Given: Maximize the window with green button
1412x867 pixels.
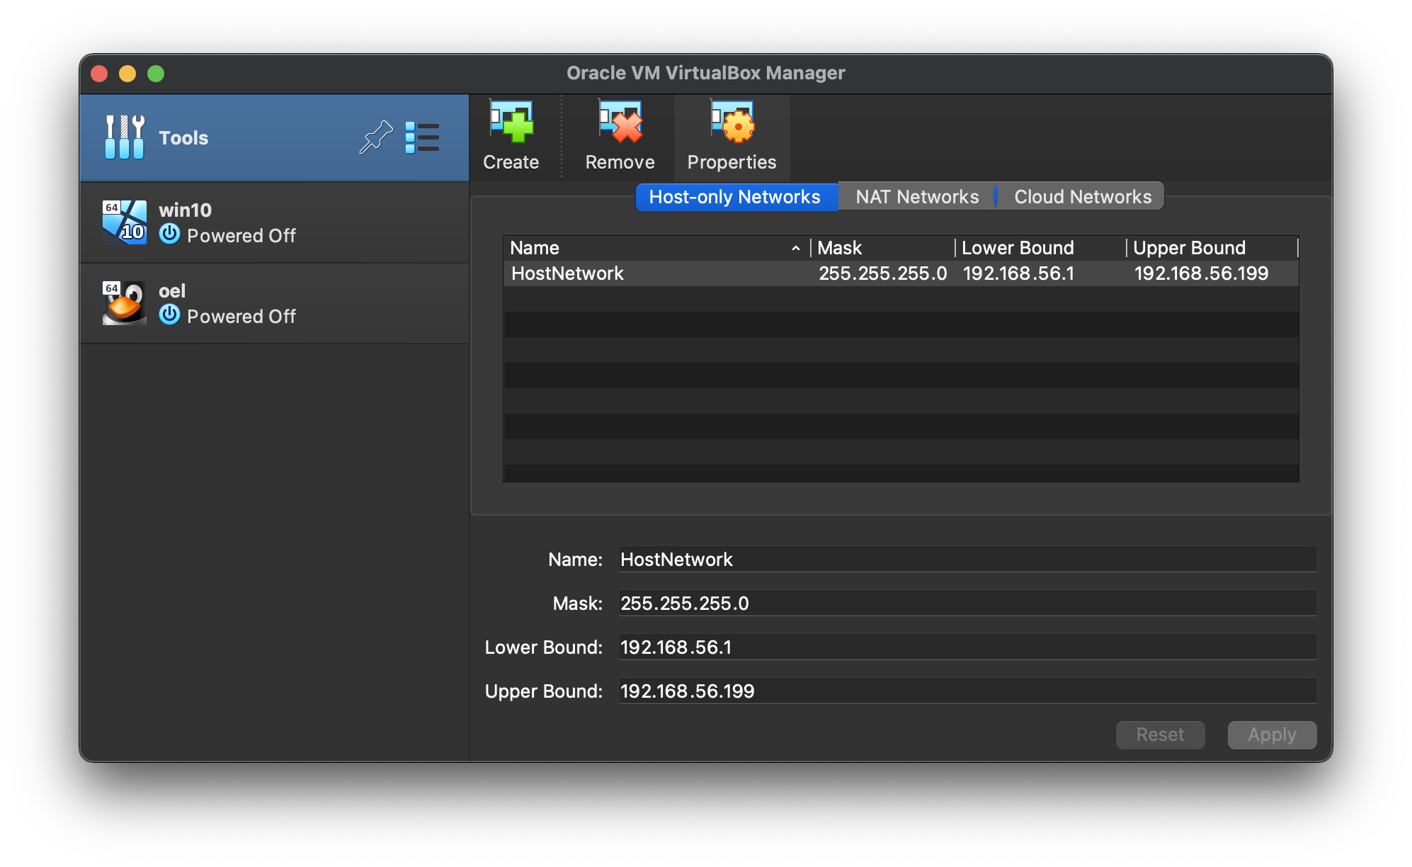Looking at the screenshot, I should coord(156,74).
